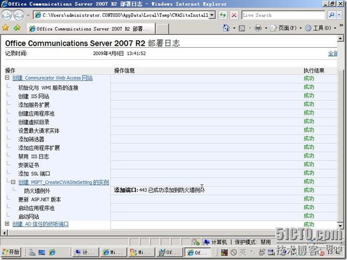Image resolution: width=347 pixels, height=260 pixels.
Task: Expand the 创建 AD 信任的侦听端口 node
Action: point(7,224)
